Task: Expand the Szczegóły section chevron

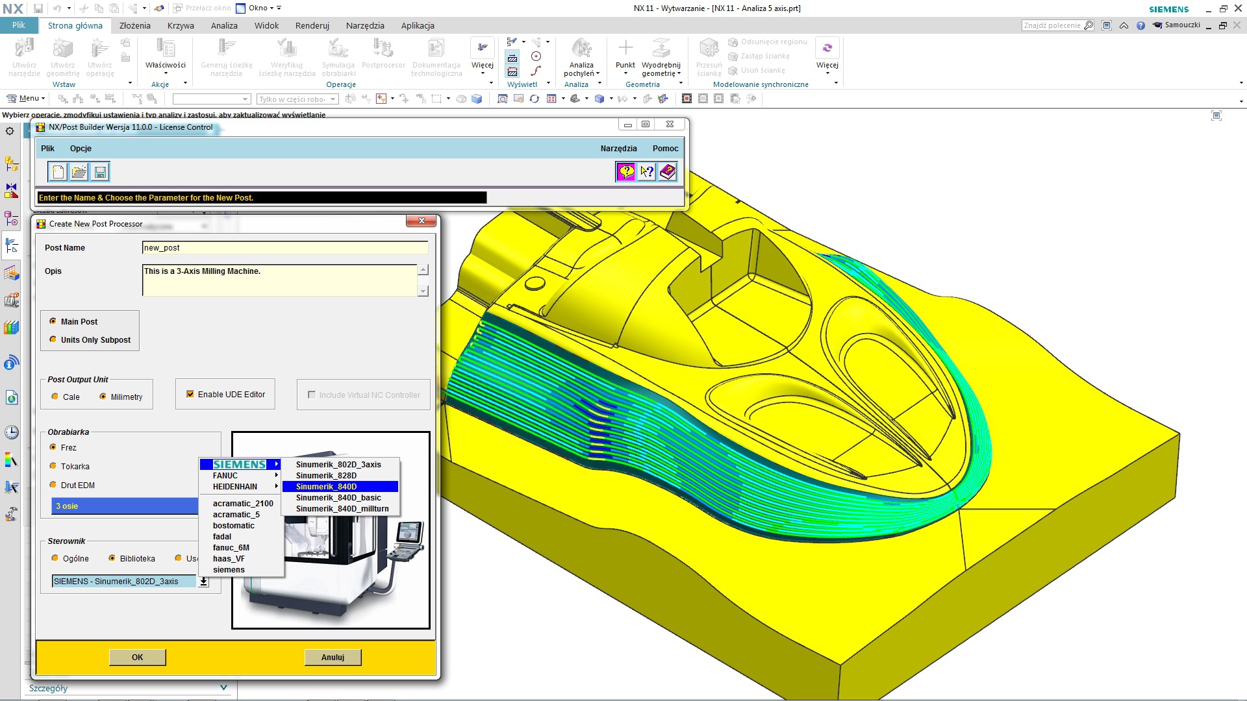Action: [224, 688]
